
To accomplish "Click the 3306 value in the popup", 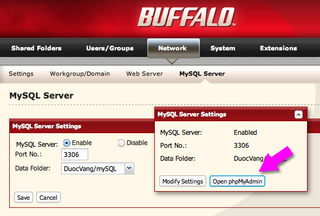I will (x=241, y=146).
